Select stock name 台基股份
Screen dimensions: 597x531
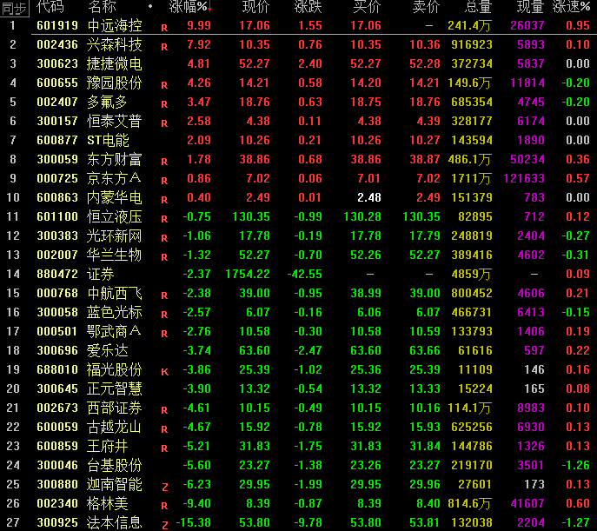tap(115, 465)
